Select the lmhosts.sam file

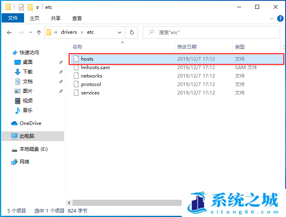[95, 68]
